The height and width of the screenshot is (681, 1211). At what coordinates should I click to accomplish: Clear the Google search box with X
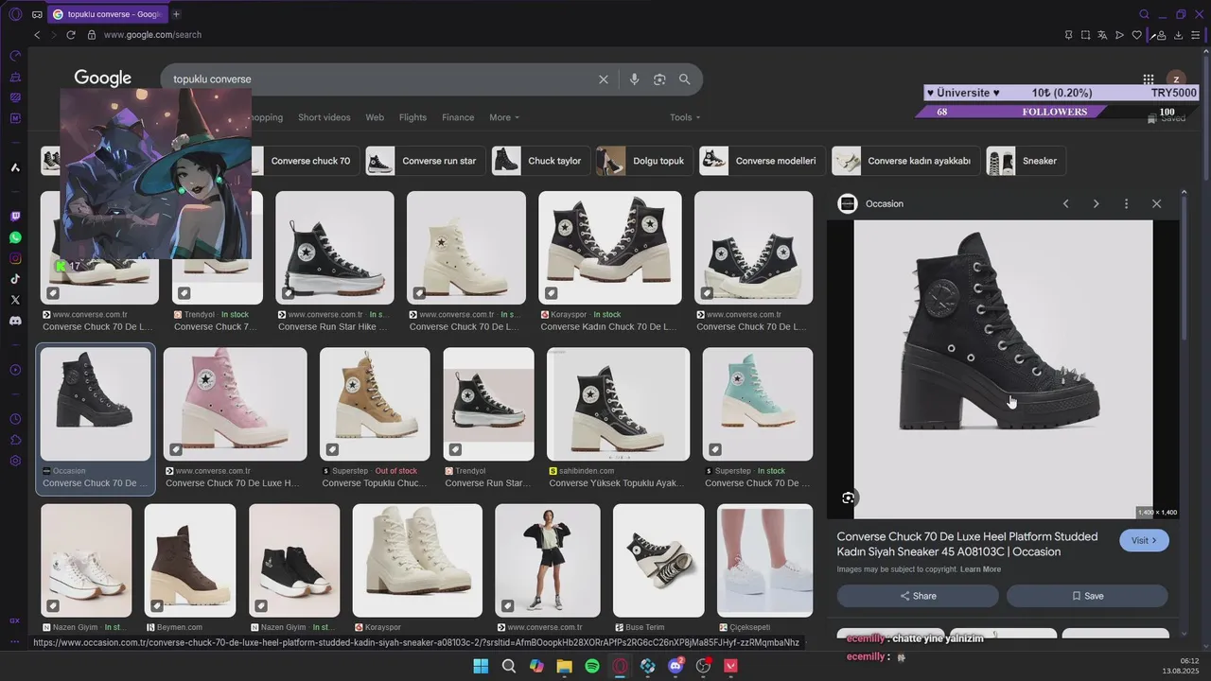(x=604, y=79)
